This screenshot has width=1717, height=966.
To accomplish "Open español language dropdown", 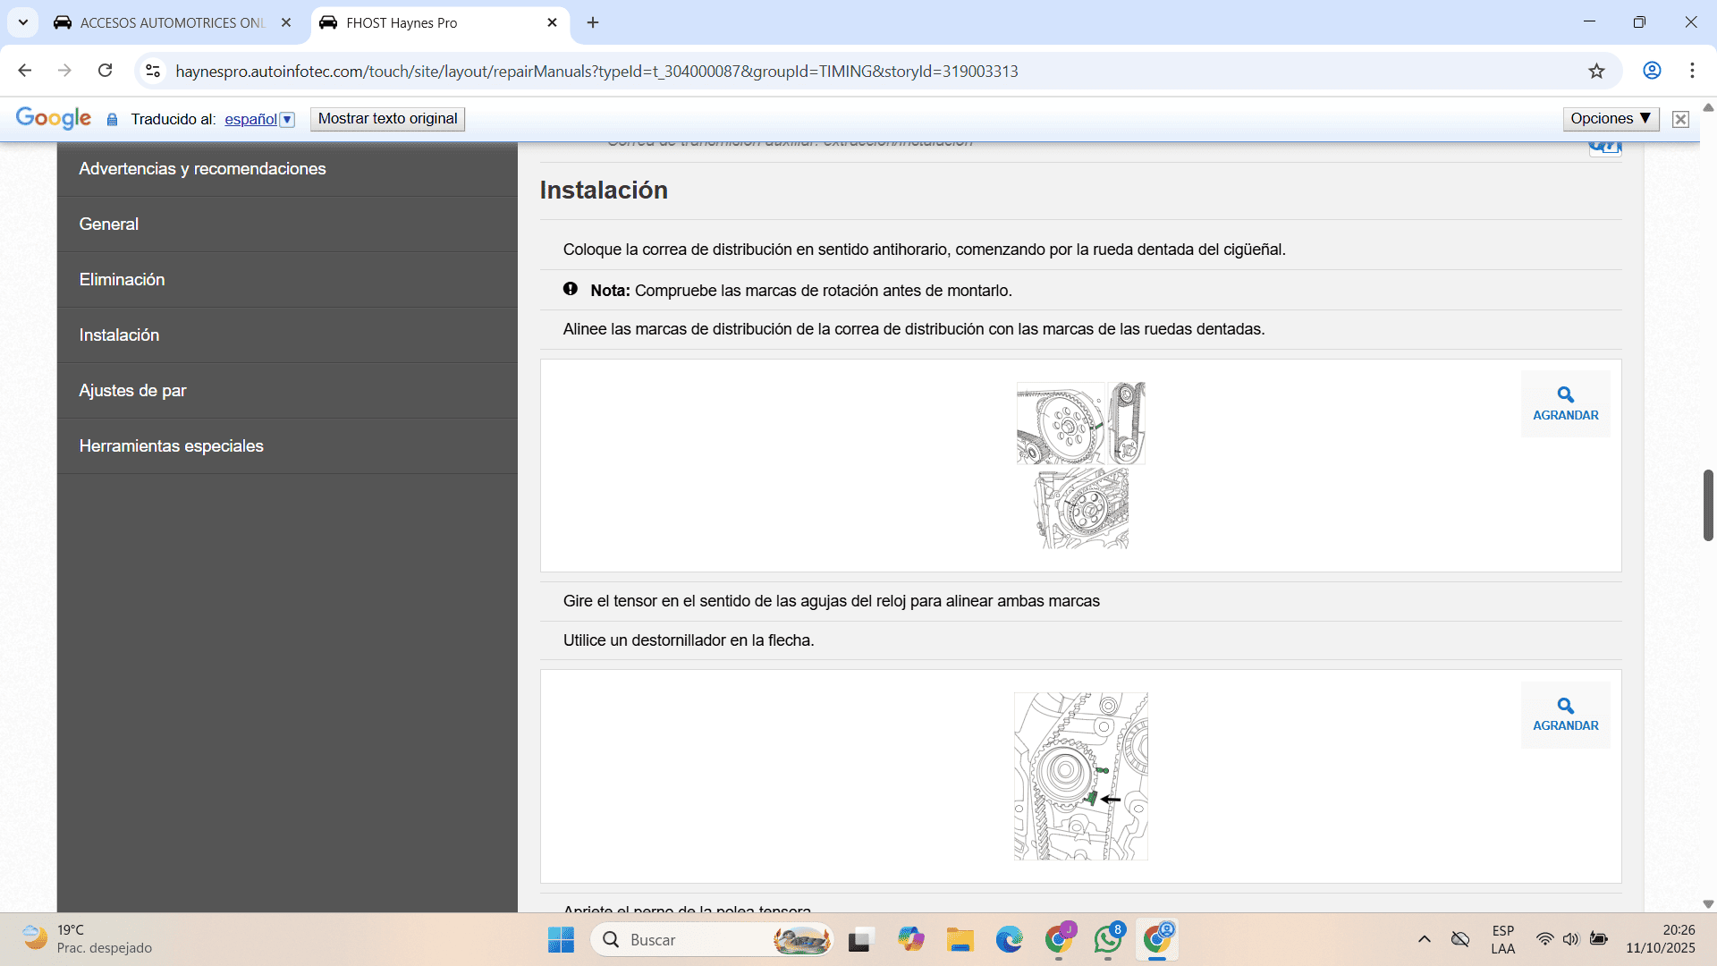I will tap(287, 119).
